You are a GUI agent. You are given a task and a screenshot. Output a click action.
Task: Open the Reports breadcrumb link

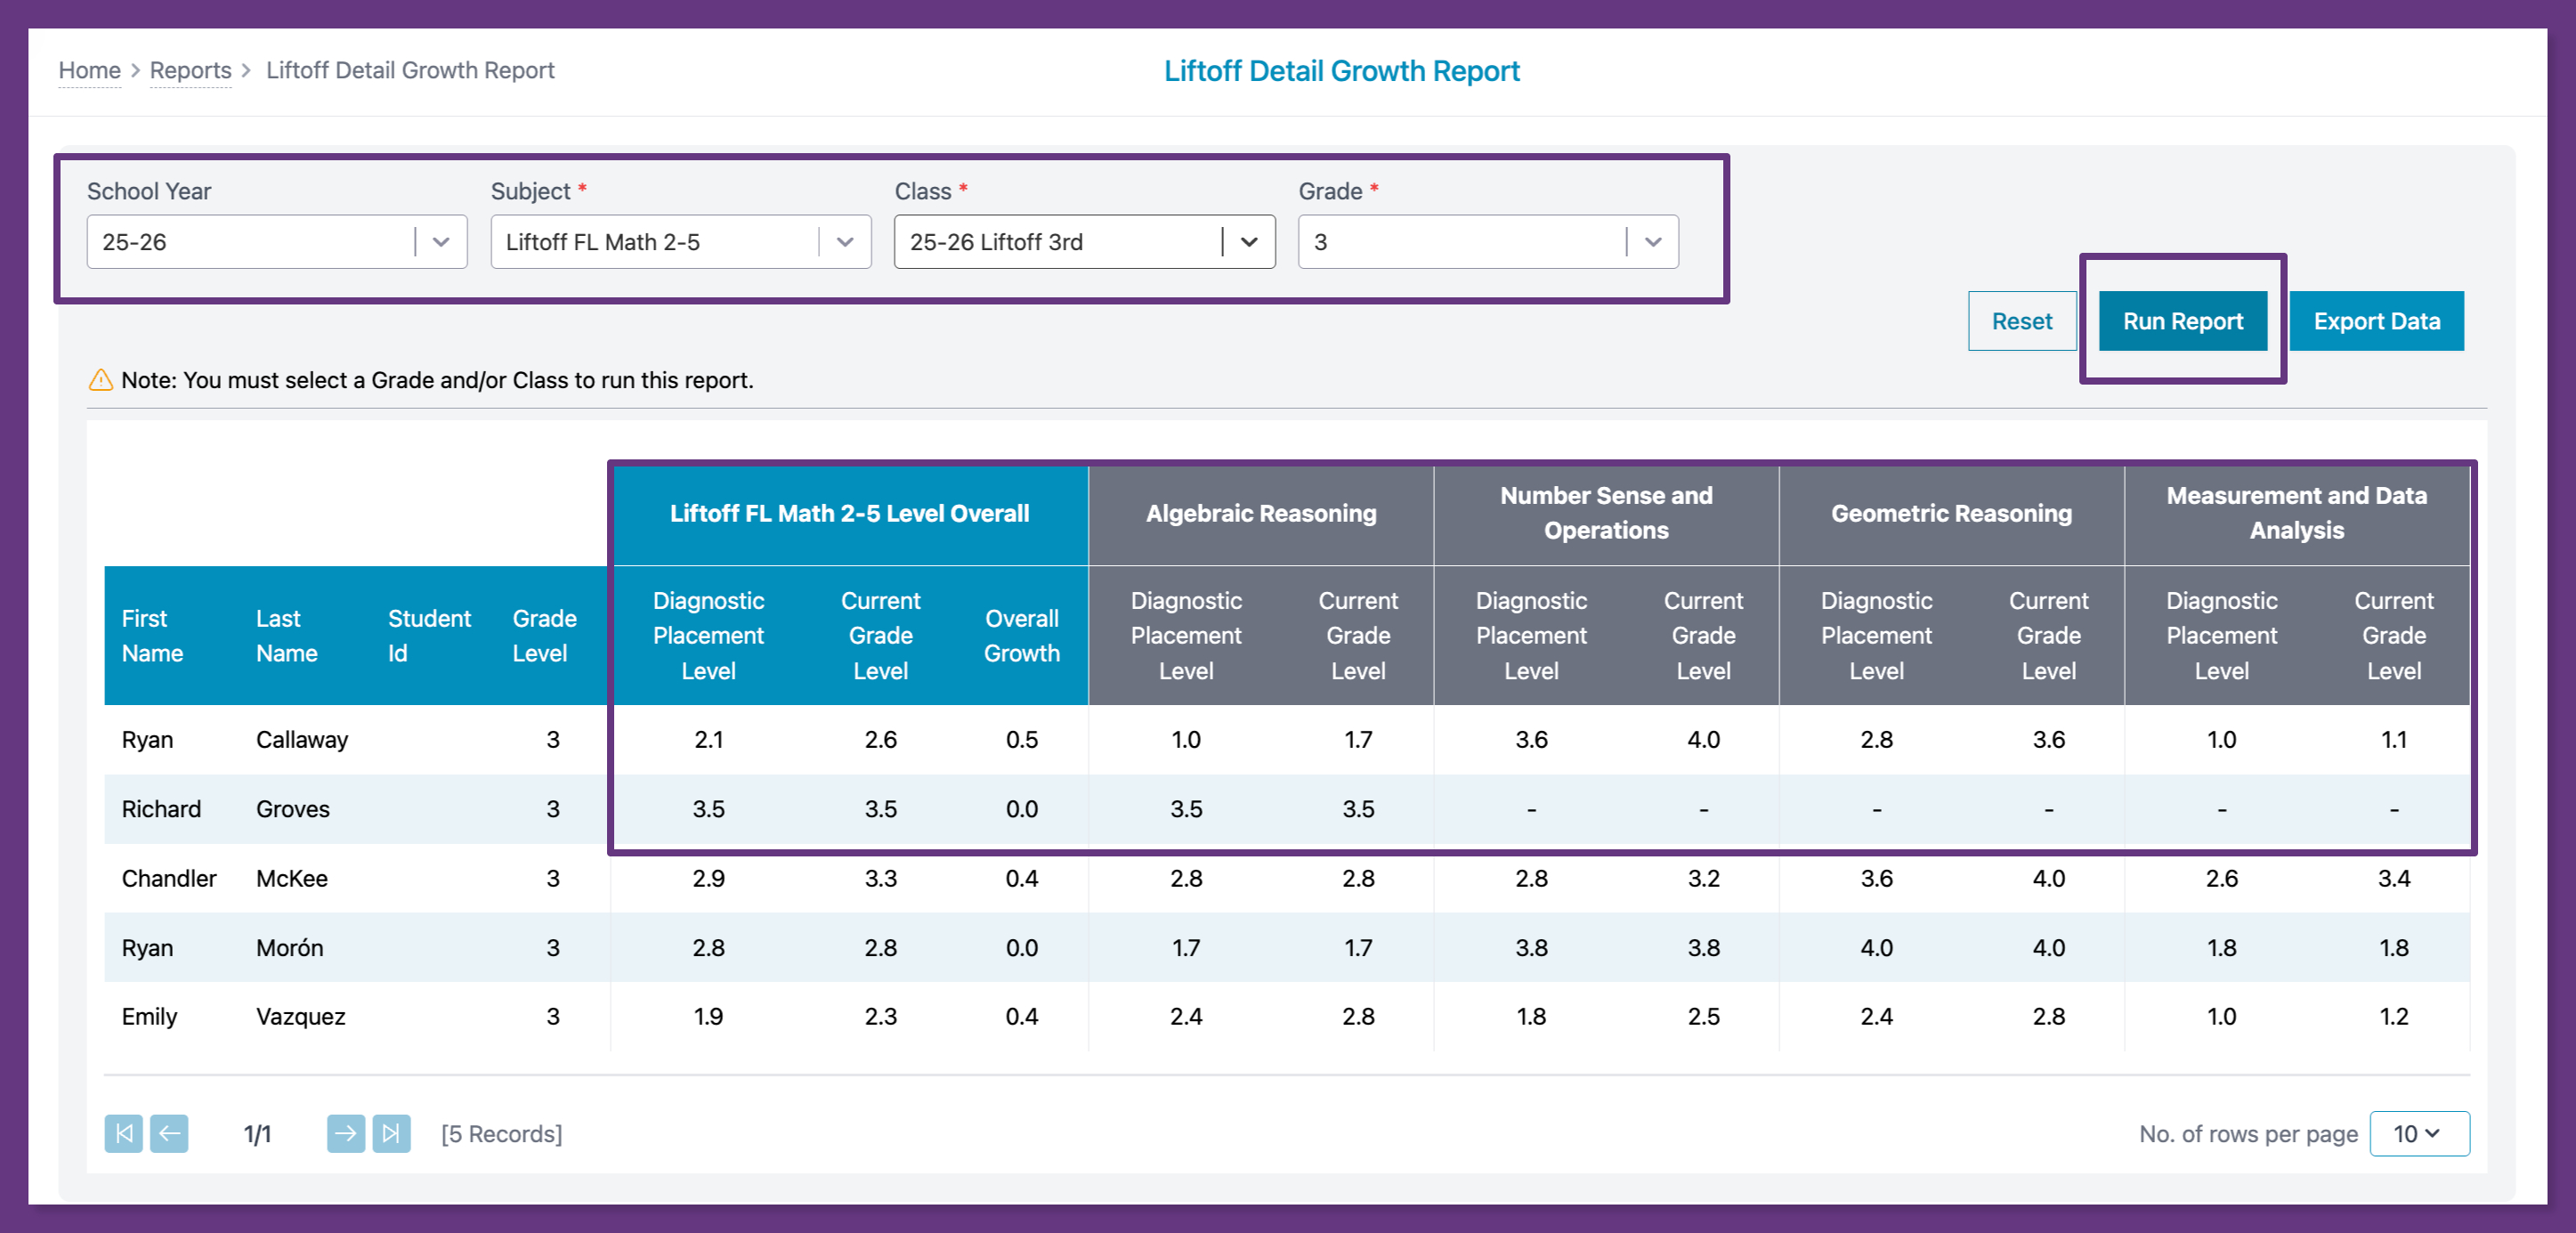coord(190,70)
